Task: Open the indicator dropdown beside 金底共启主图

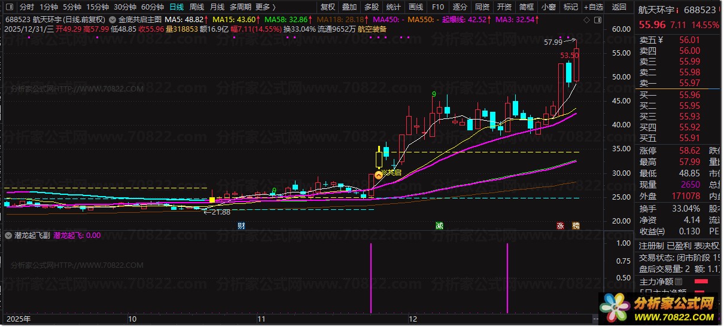Action: 112,19
